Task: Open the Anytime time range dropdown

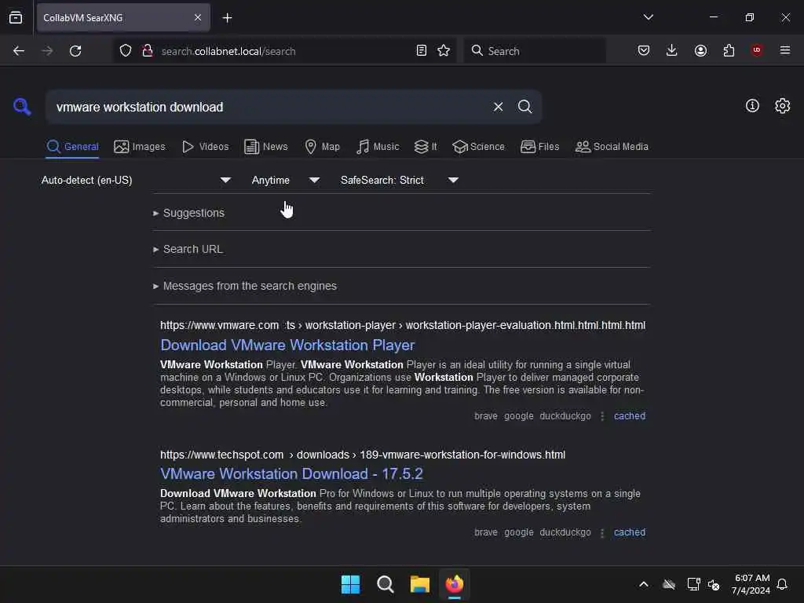Action: pyautogui.click(x=286, y=180)
